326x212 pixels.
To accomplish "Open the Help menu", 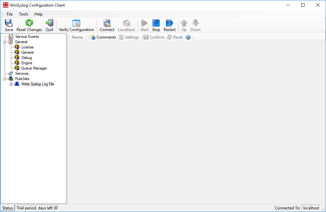I will tap(38, 14).
